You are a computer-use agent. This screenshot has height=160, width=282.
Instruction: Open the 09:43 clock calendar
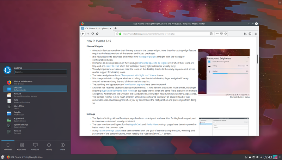coord(268,157)
